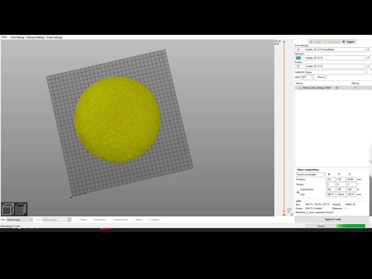The image size is (372, 279).
Task: Edit the Print settings preset via side icon
Action: [370, 49]
